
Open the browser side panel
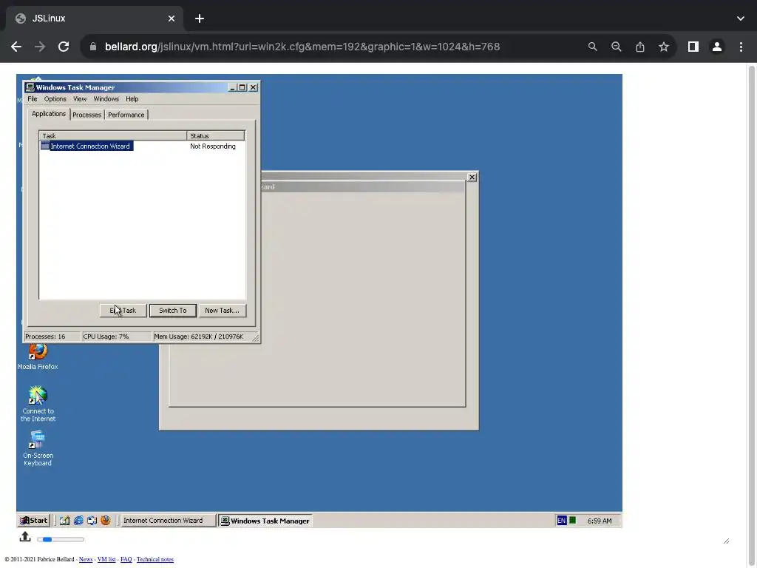pos(693,47)
